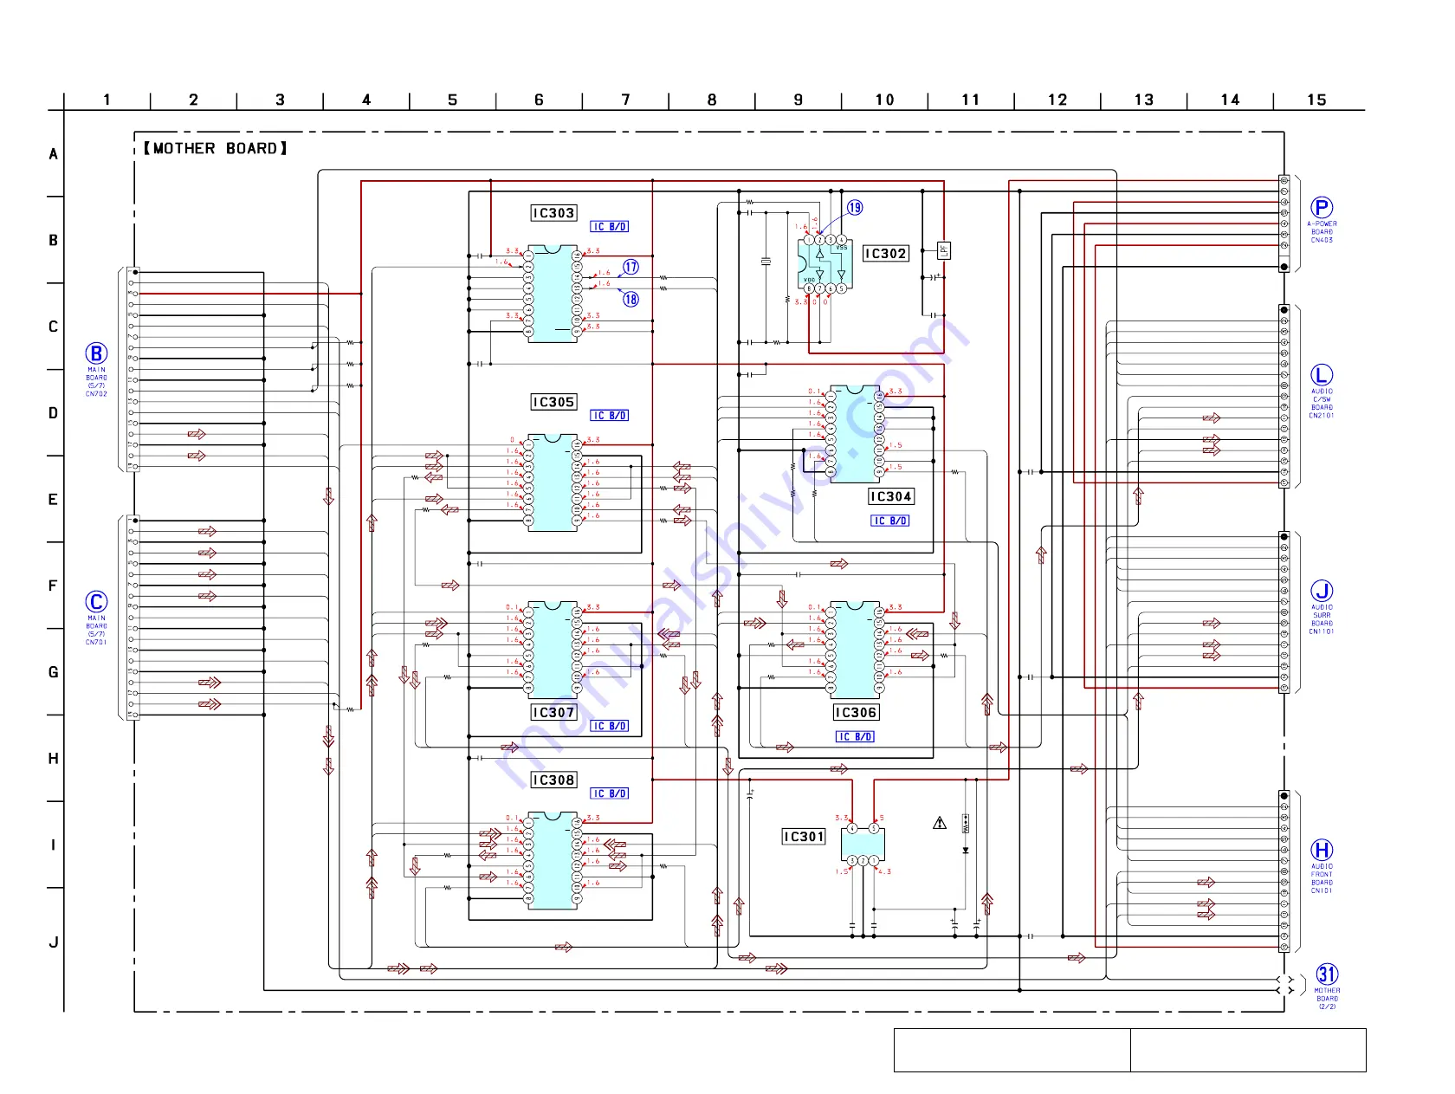Select the circled L audio C/SW marker
The height and width of the screenshot is (1094, 1455).
(1322, 375)
